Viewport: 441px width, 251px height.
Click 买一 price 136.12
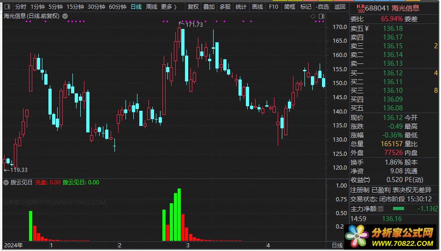pos(393,73)
